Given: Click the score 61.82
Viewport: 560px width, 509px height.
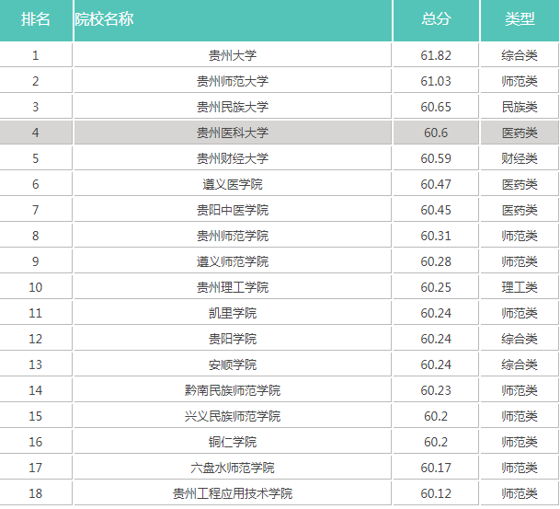Looking at the screenshot, I should [x=436, y=55].
